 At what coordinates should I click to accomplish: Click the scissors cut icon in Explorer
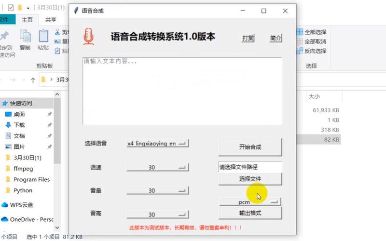[x=57, y=32]
